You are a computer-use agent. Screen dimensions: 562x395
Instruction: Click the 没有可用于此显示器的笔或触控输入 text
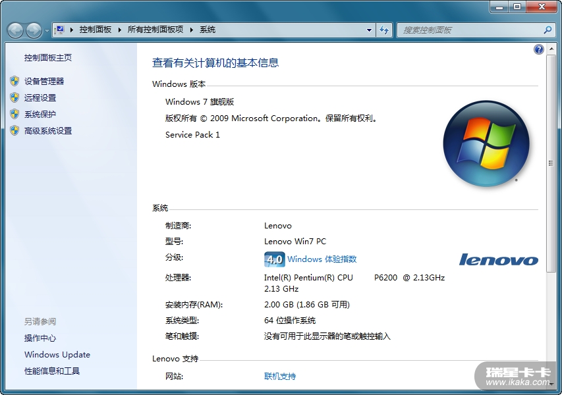coord(327,336)
